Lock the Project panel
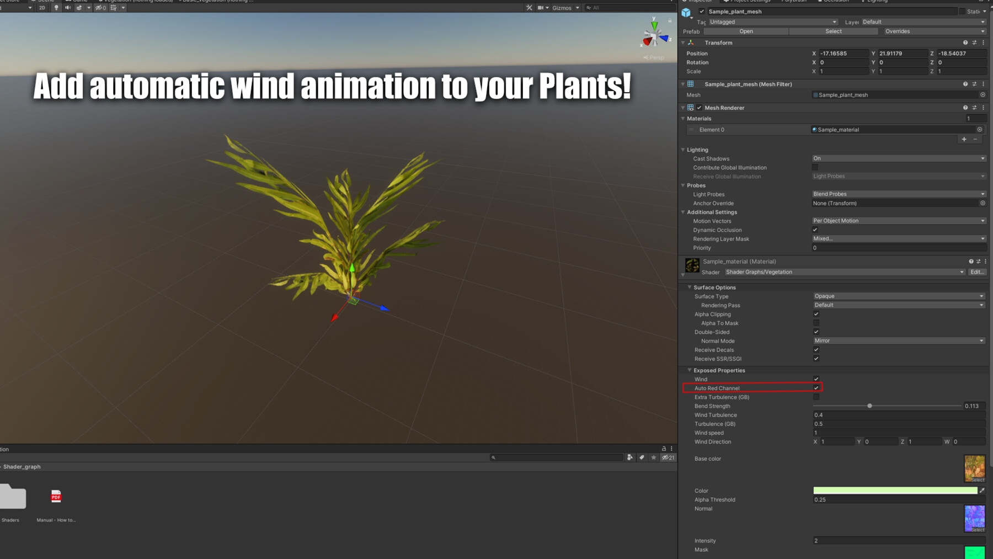 click(664, 449)
